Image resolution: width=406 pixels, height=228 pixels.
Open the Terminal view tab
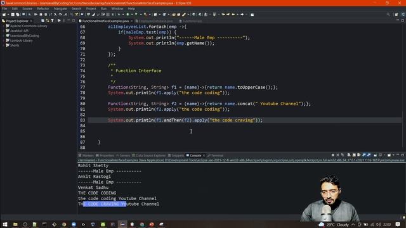[x=216, y=155]
